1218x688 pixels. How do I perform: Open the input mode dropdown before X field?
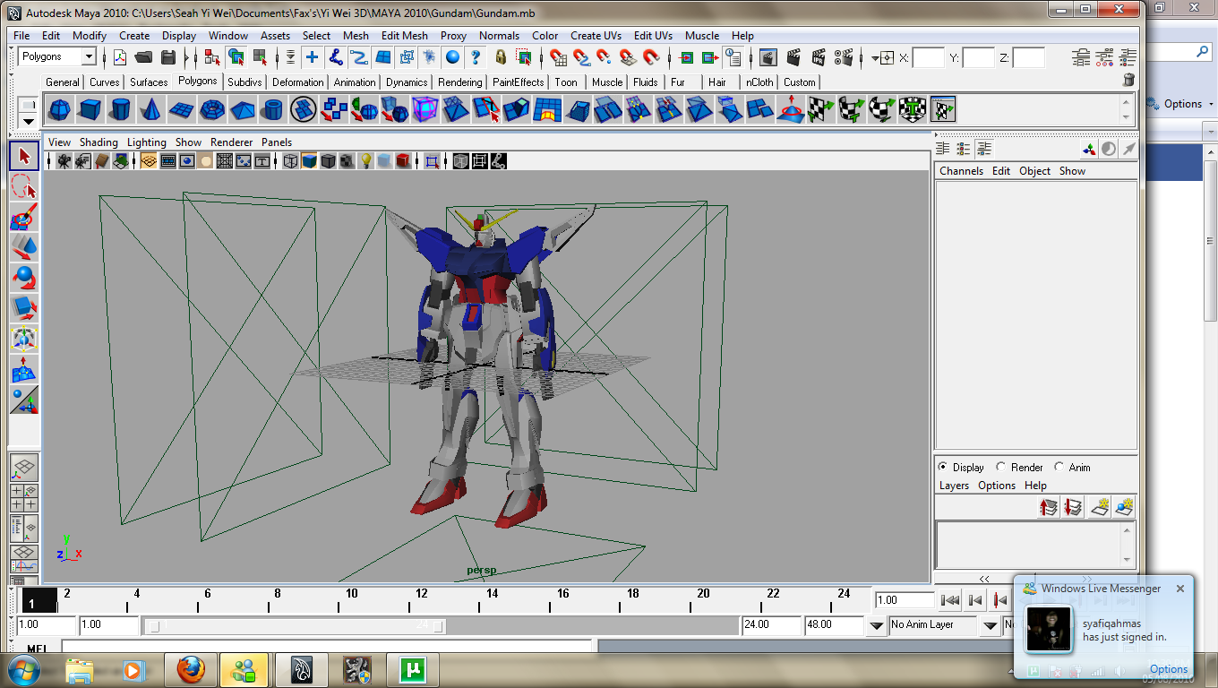(882, 57)
